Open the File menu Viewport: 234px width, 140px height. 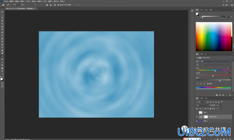(6, 1)
